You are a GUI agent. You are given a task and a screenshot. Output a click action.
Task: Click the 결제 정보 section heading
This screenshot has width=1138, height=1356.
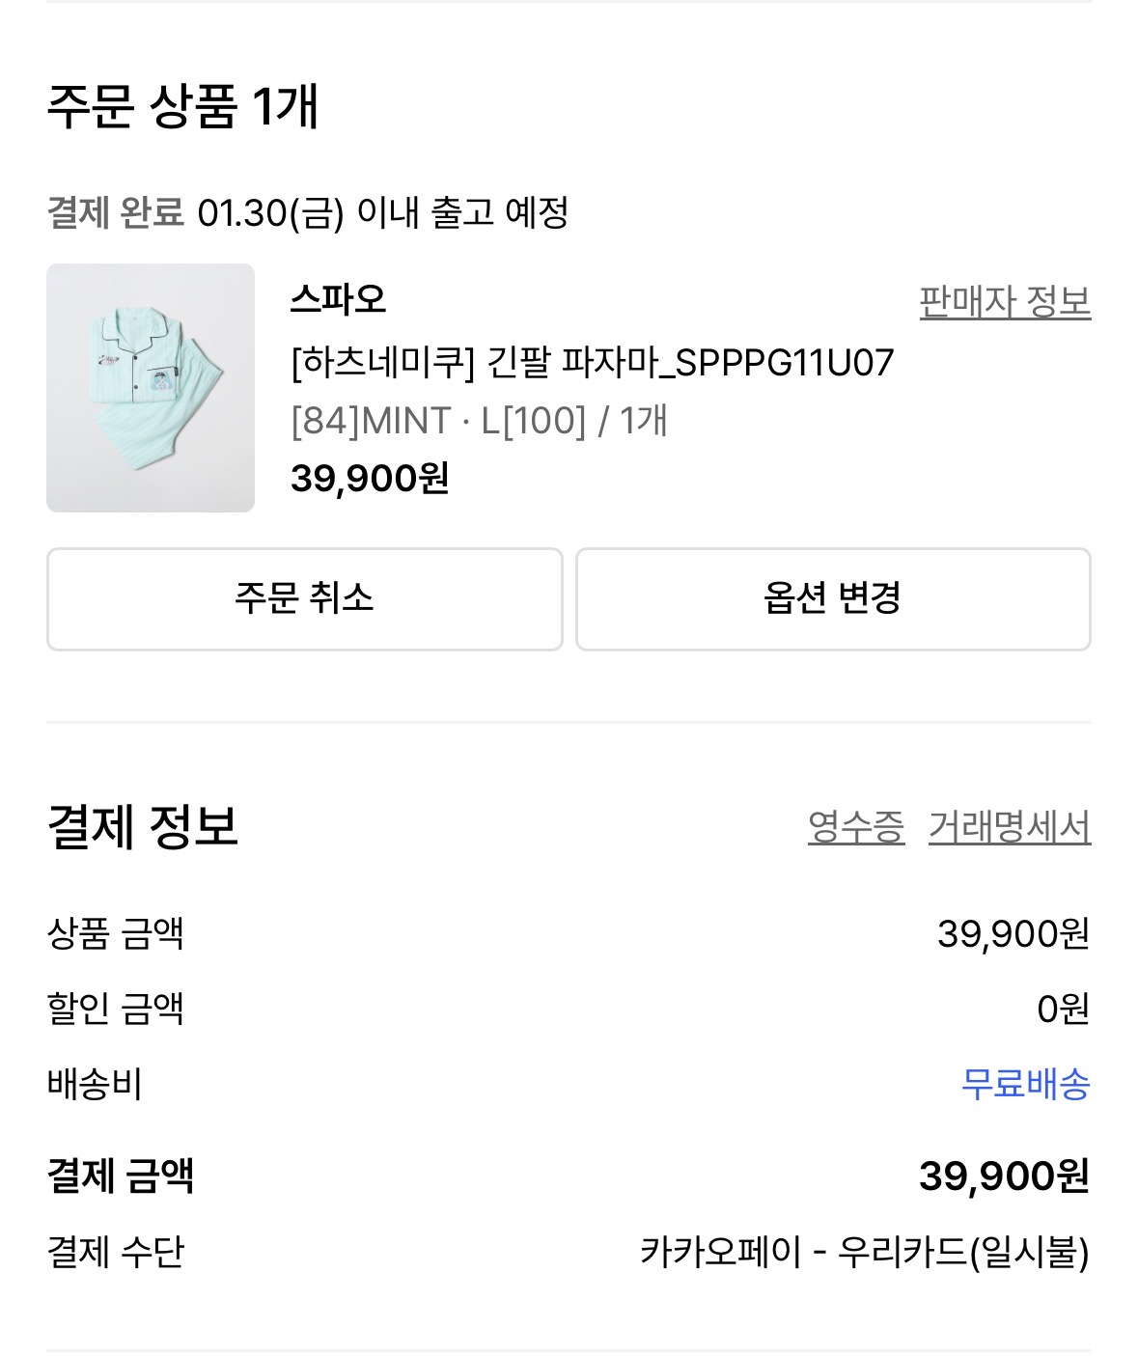tap(142, 827)
